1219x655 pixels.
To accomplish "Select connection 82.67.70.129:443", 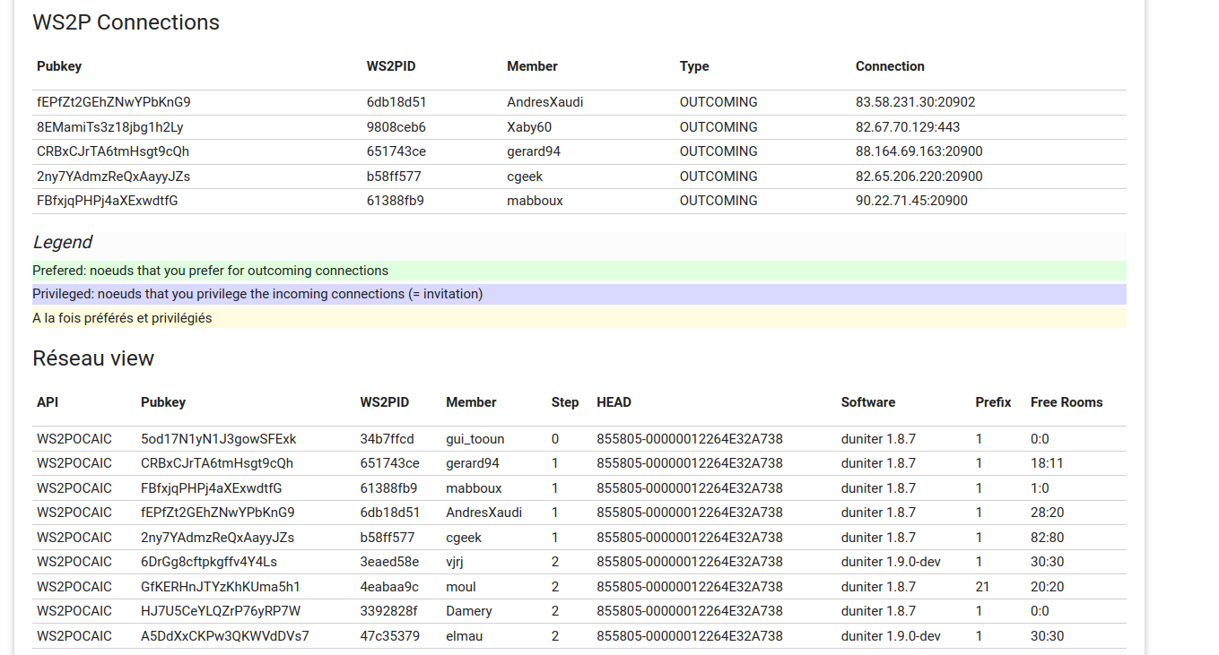I will click(x=908, y=127).
